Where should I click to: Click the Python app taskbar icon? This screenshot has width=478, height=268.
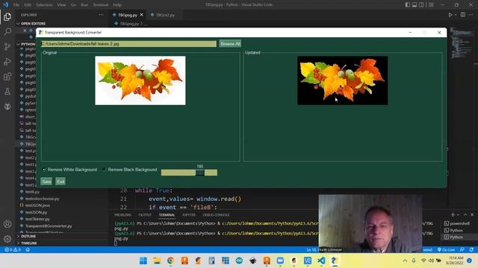(335, 261)
